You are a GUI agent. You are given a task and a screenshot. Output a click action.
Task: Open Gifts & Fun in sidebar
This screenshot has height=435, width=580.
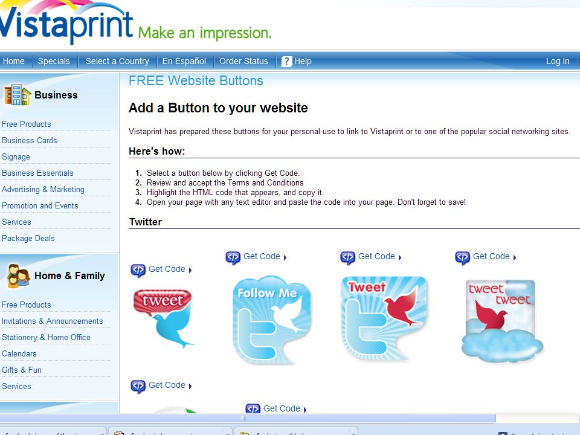point(22,370)
